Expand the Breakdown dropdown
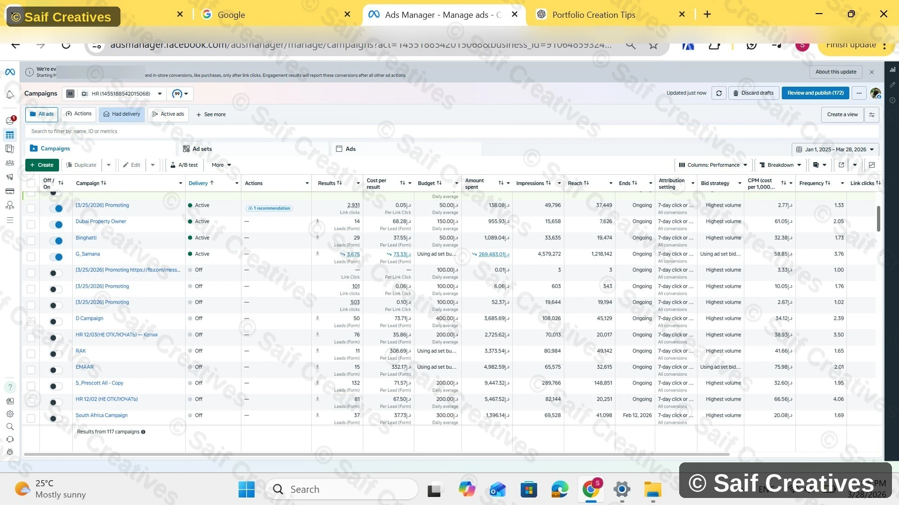 pos(780,165)
